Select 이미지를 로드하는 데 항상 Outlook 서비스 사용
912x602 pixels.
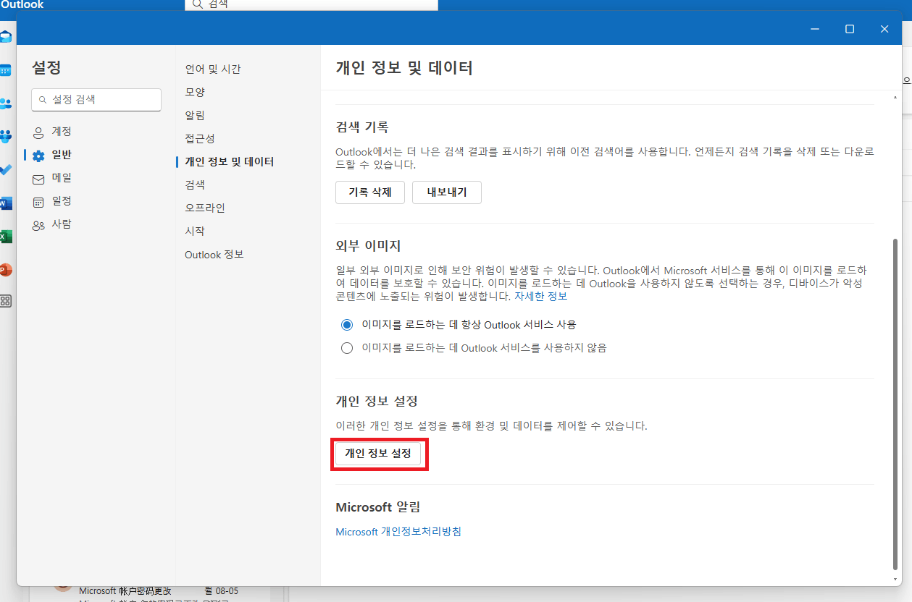[347, 325]
